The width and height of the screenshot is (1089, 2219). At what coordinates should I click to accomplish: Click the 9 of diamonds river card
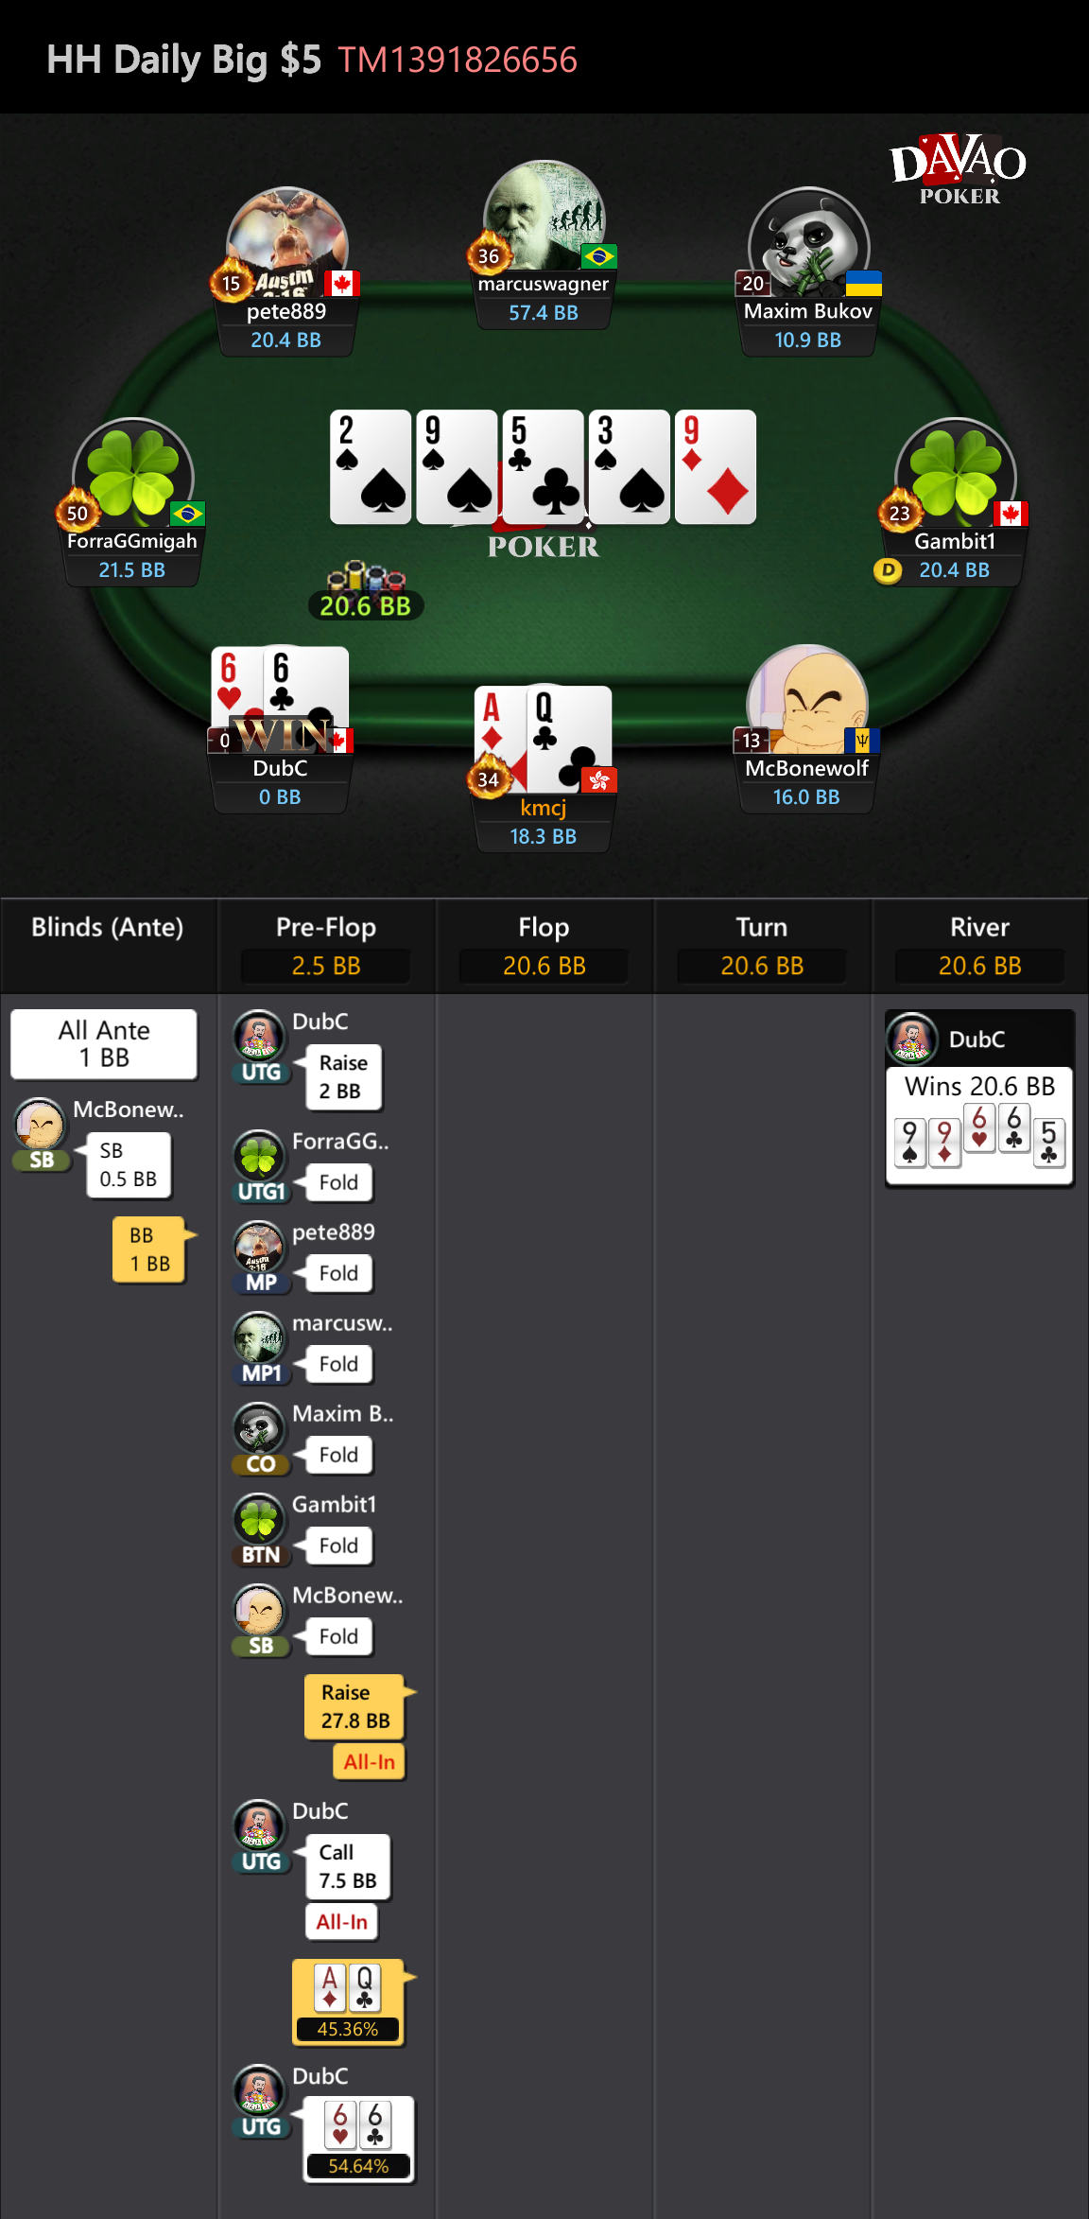tap(716, 467)
